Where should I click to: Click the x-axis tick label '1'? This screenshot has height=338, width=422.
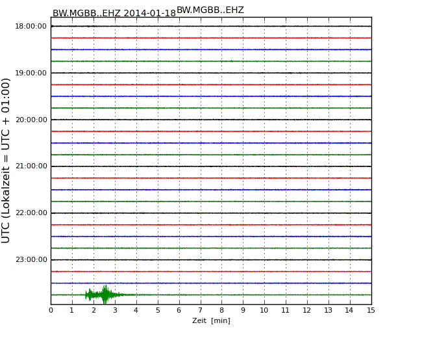pos(71,310)
